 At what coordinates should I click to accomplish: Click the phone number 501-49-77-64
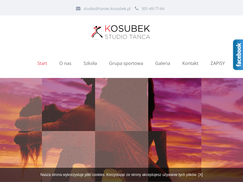click(153, 9)
